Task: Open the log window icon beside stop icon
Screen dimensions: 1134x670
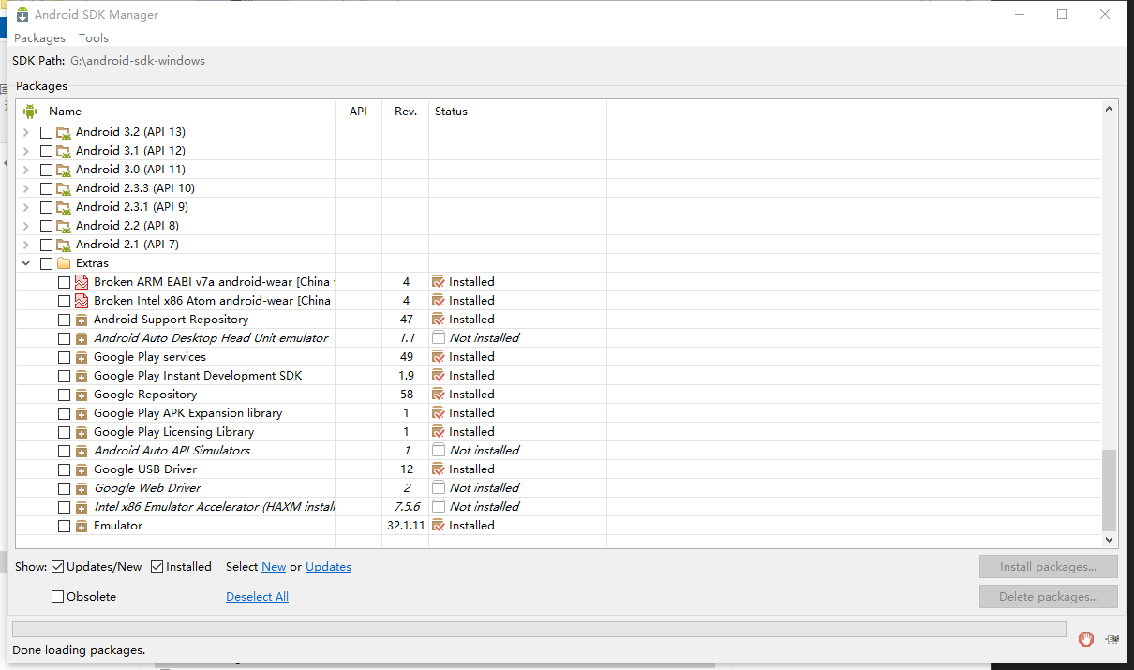Action: tap(1112, 639)
